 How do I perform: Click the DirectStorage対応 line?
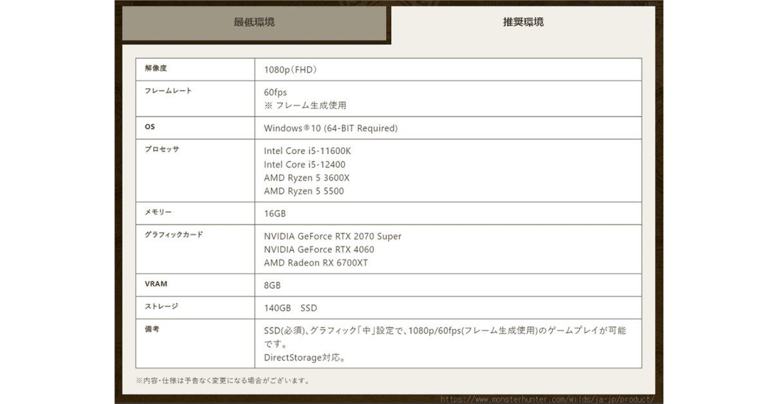[x=305, y=357]
